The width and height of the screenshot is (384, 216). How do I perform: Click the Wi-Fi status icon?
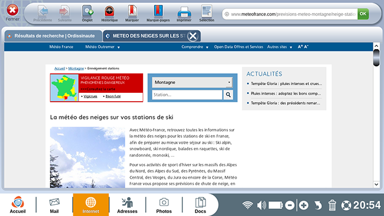point(248,205)
